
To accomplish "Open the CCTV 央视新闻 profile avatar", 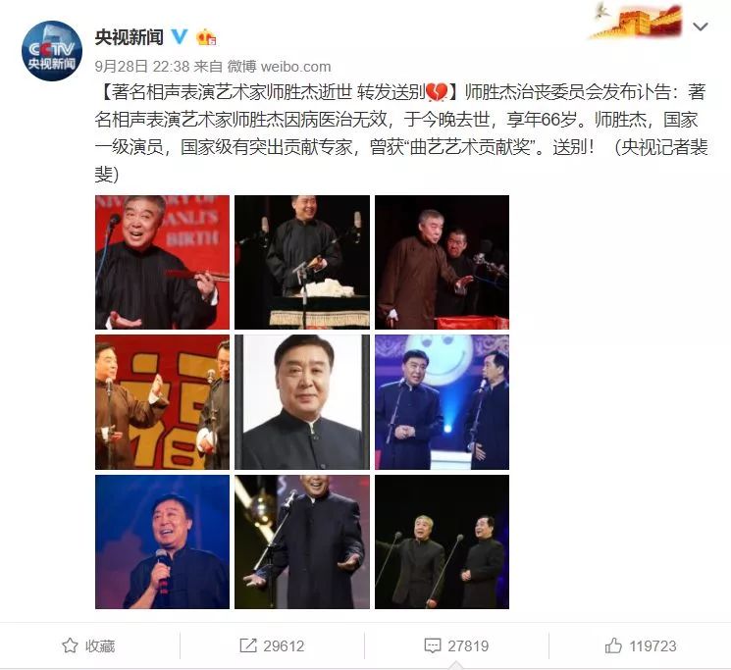I will coord(52,51).
